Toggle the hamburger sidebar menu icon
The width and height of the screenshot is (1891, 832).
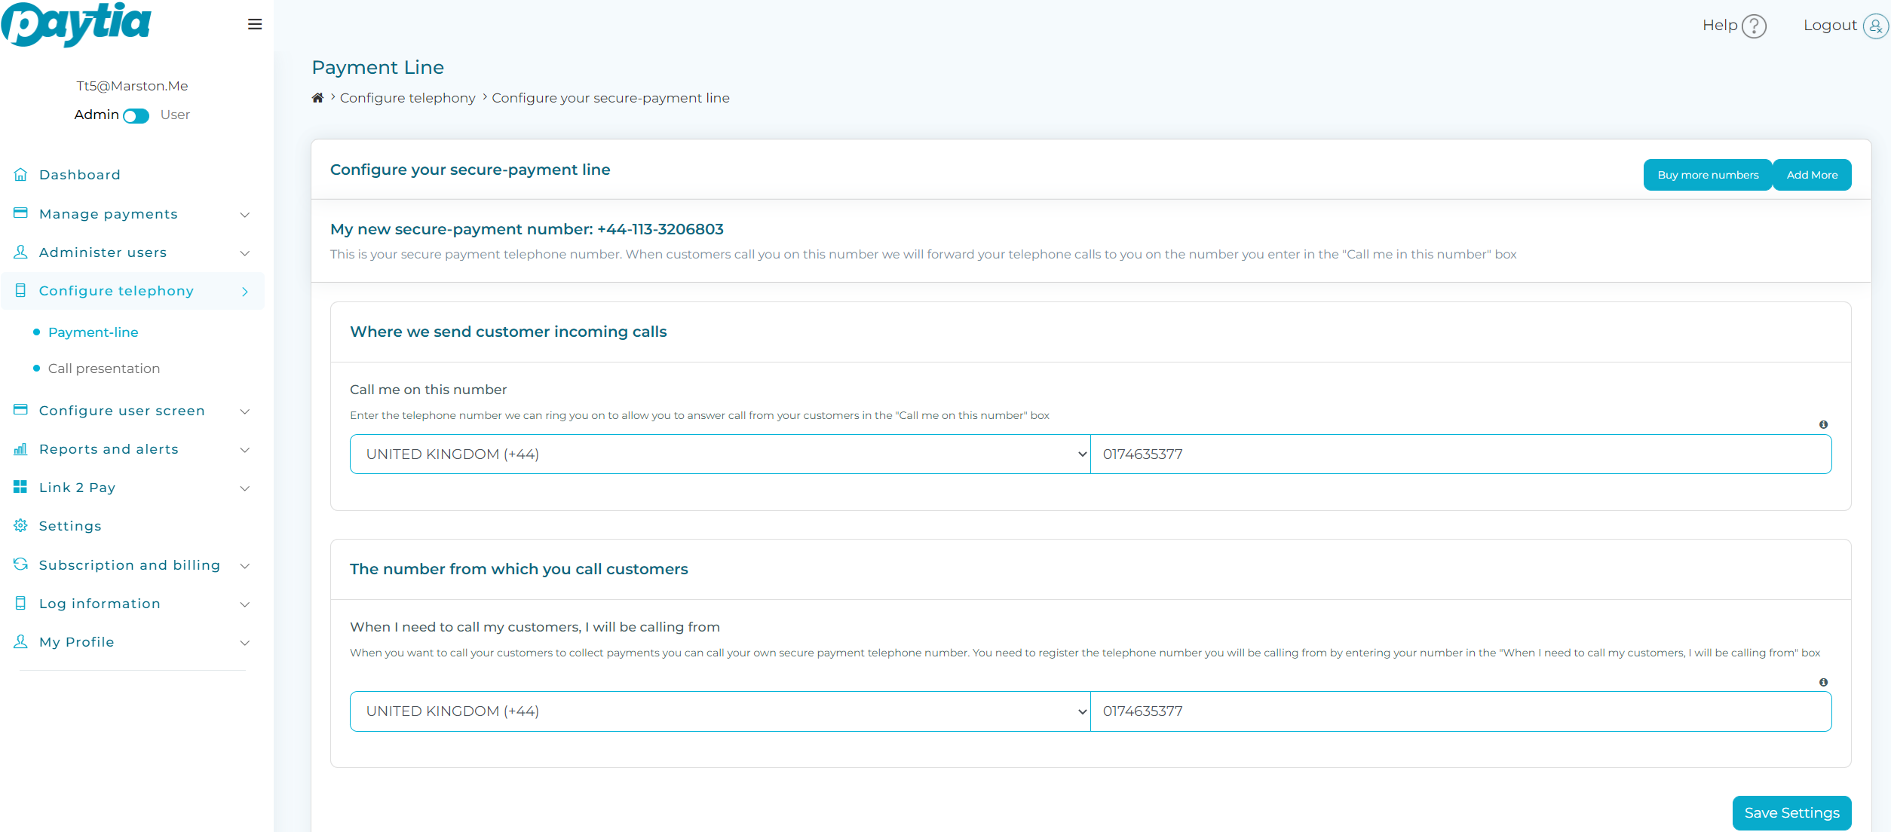point(255,24)
